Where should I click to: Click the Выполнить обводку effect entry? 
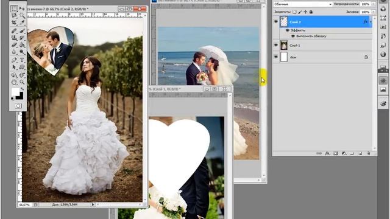point(311,36)
